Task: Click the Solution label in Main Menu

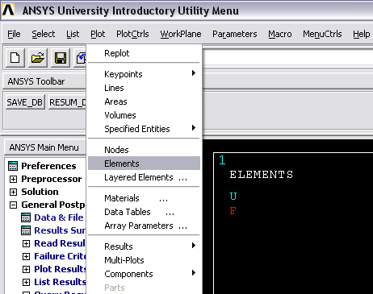Action: [x=40, y=192]
